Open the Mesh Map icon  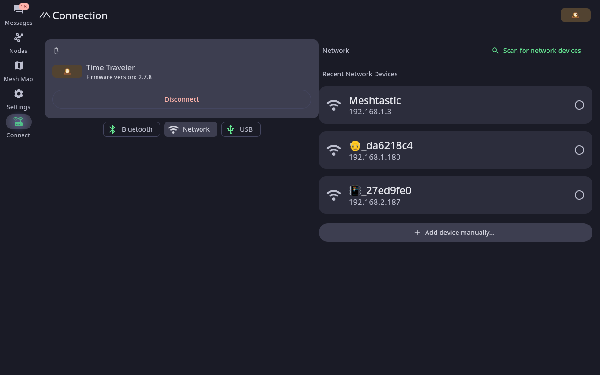pos(19,66)
